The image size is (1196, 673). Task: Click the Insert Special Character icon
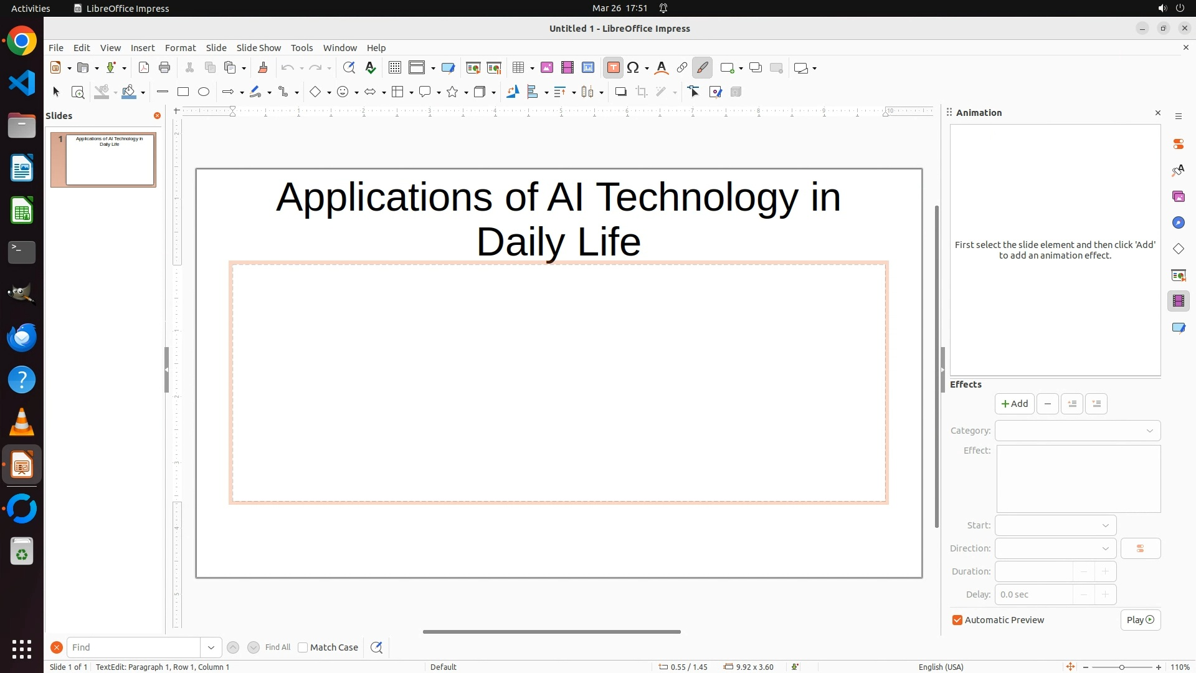[633, 68]
